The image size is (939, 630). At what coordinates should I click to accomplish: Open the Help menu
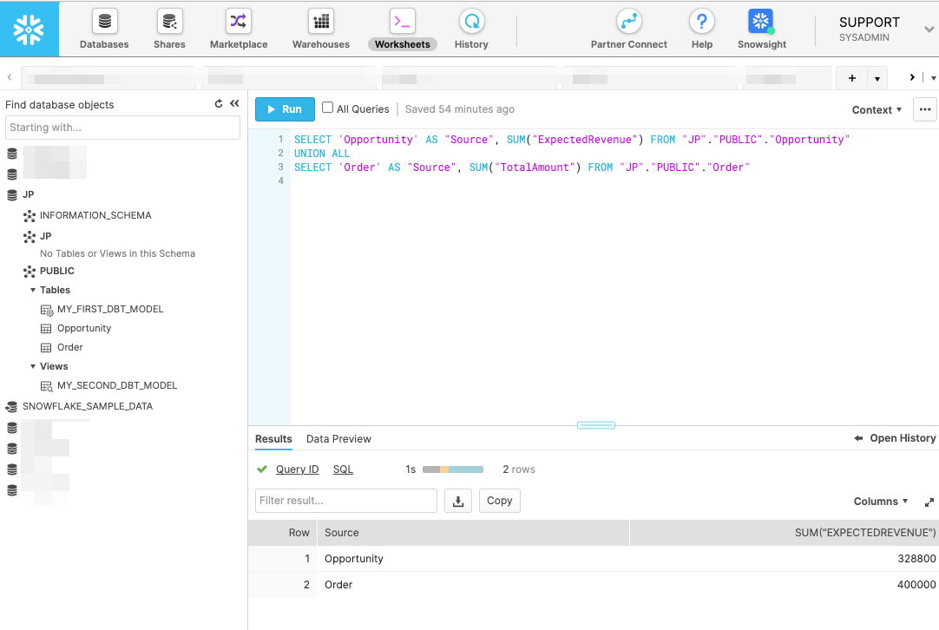click(702, 30)
